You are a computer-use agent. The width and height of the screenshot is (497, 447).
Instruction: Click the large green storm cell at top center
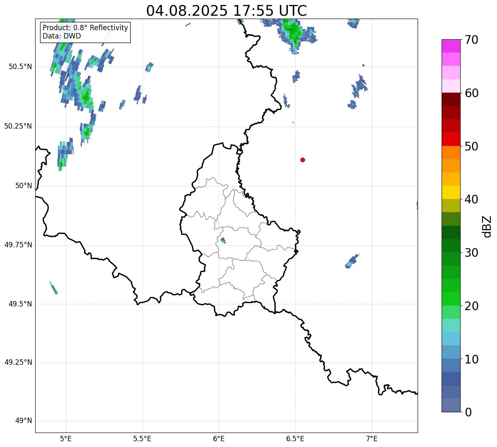click(294, 33)
